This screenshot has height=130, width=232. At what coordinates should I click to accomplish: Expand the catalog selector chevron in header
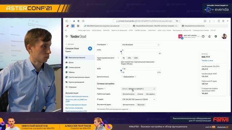point(198,36)
